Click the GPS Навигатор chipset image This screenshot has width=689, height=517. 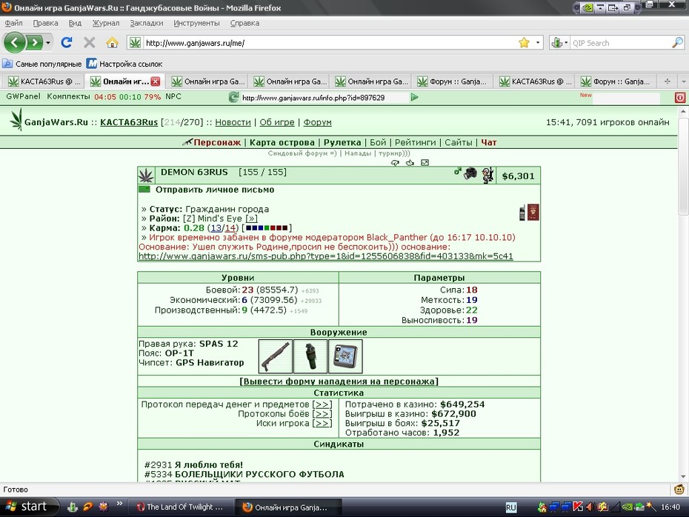[345, 356]
